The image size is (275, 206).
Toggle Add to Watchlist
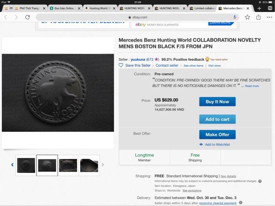coord(217,145)
